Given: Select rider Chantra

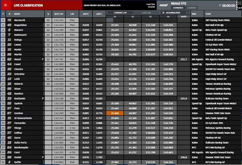Looking at the screenshot, I should (x=18, y=69).
